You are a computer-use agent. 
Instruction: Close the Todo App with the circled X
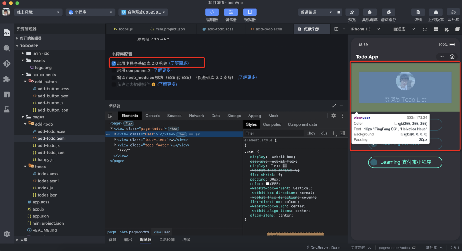pyautogui.click(x=452, y=57)
